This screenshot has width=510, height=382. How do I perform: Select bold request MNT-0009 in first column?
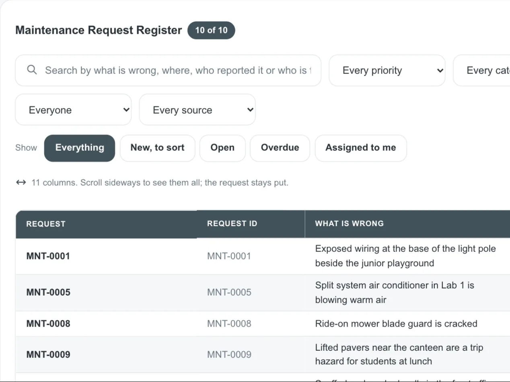48,355
